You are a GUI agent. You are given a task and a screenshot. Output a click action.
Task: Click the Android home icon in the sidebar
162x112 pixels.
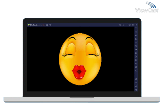[x=136, y=86]
